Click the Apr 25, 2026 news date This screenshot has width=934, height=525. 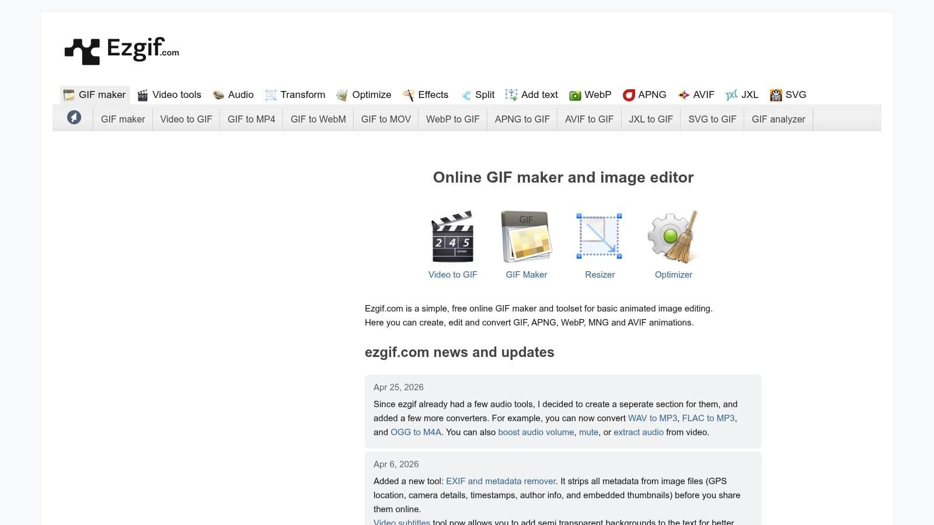tap(399, 387)
